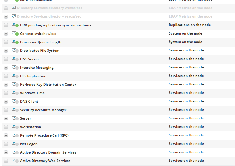Expand the Kerberos Key Distribution Center row
The image size is (235, 166).
6,85
